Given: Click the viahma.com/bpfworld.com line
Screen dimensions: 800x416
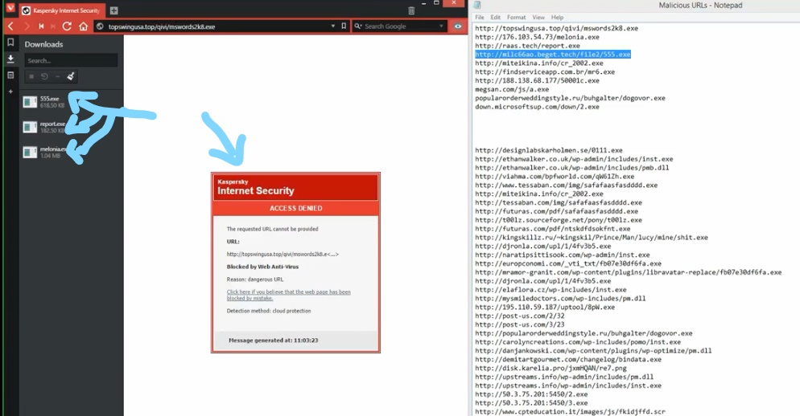Looking at the screenshot, I should 555,176.
